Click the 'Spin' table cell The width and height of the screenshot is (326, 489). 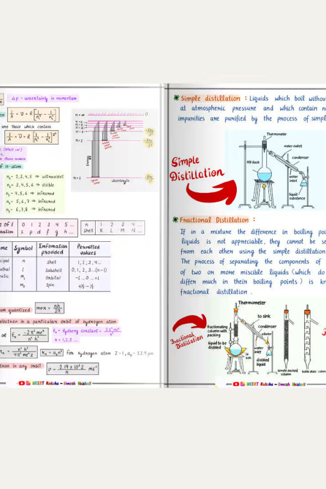(x=50, y=285)
